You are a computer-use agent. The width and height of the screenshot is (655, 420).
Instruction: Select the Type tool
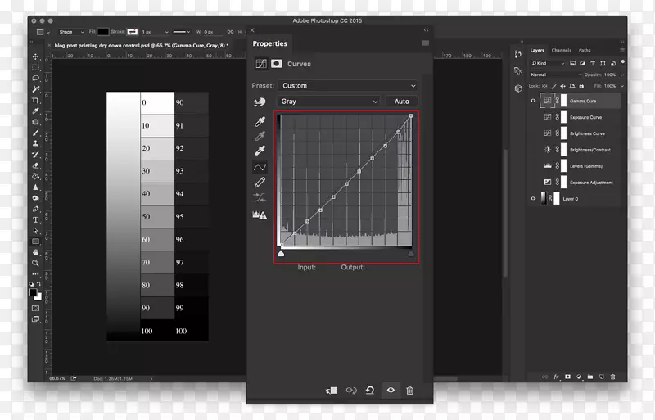[35, 219]
